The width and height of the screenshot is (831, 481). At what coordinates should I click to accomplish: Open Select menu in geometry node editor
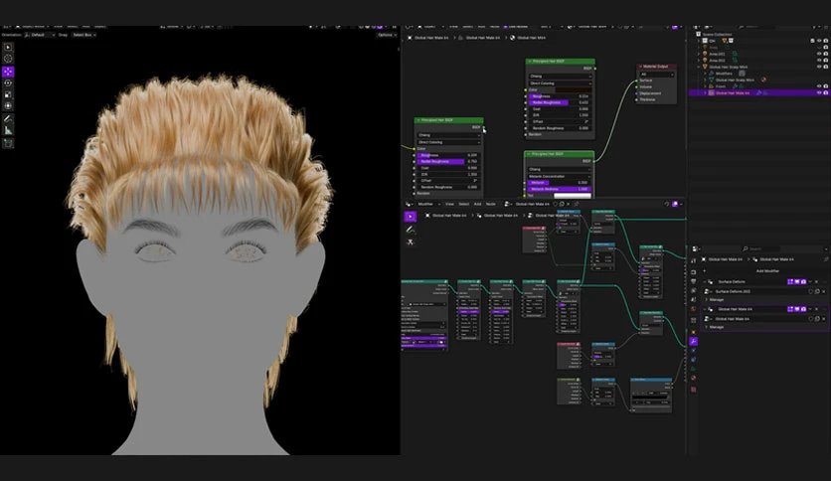point(464,204)
